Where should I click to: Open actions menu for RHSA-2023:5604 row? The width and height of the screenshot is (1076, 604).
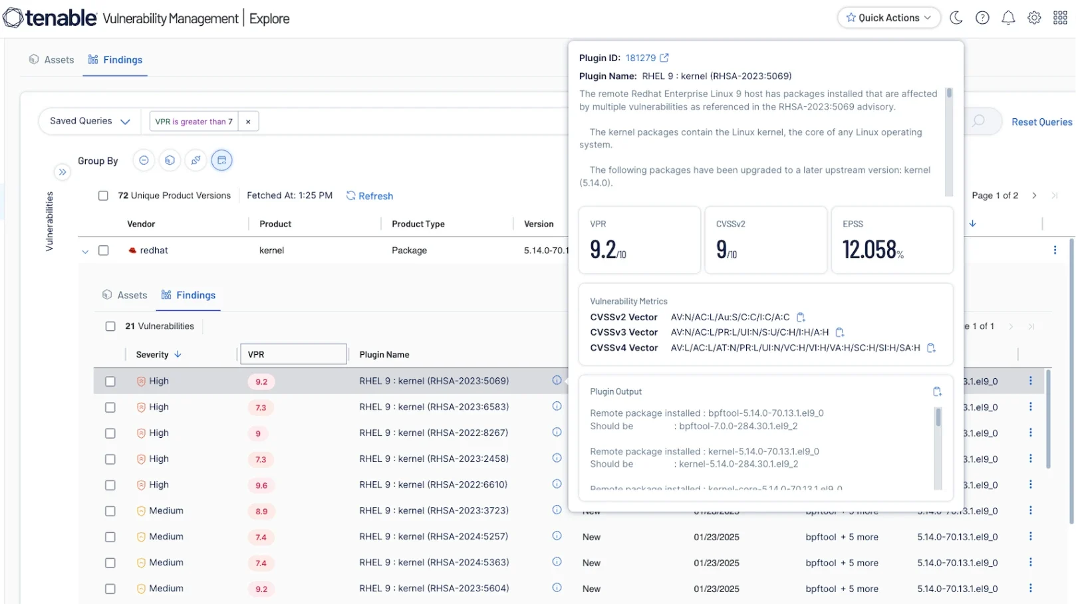pos(1031,588)
